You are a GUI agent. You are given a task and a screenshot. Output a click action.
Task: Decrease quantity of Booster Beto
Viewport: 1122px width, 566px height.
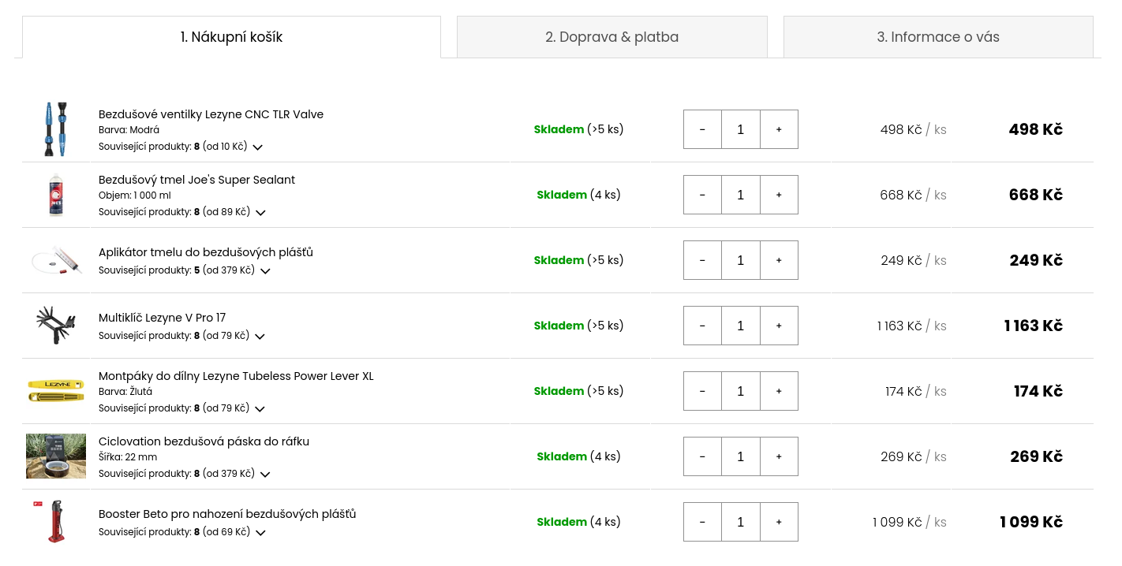coord(702,522)
